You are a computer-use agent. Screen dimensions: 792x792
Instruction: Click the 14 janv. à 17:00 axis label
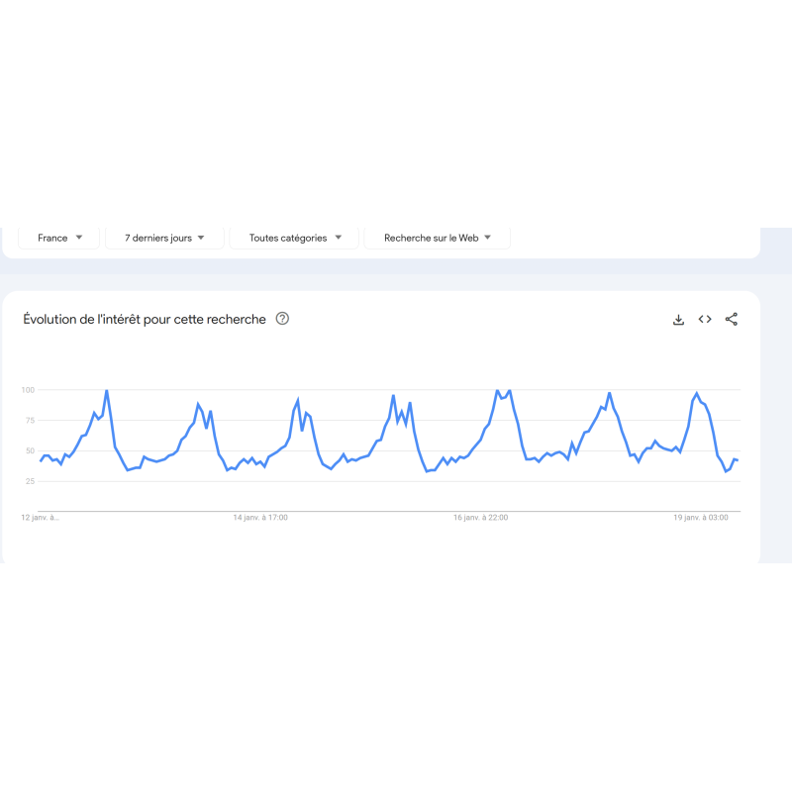260,517
